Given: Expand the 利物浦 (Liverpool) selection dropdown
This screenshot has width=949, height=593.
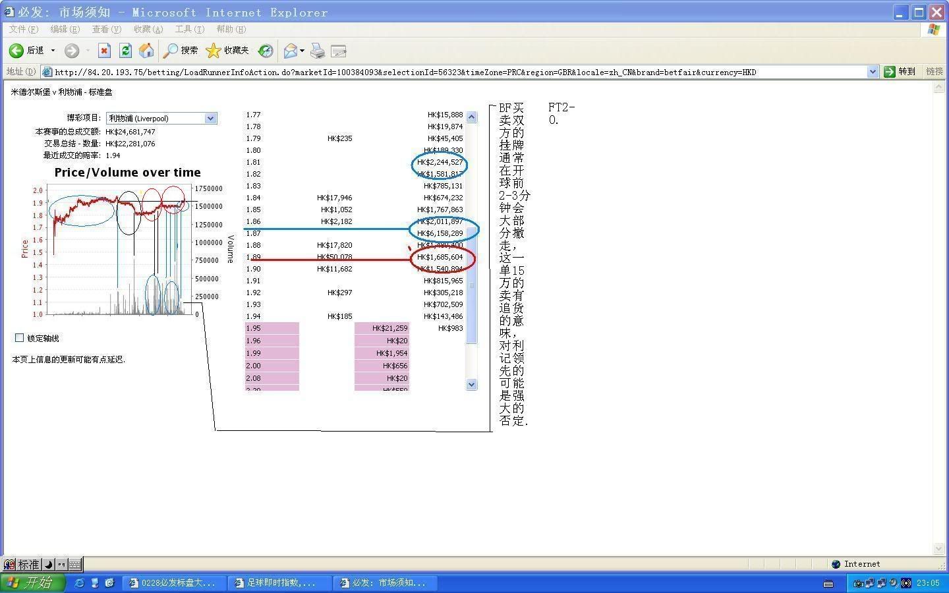Looking at the screenshot, I should (210, 119).
